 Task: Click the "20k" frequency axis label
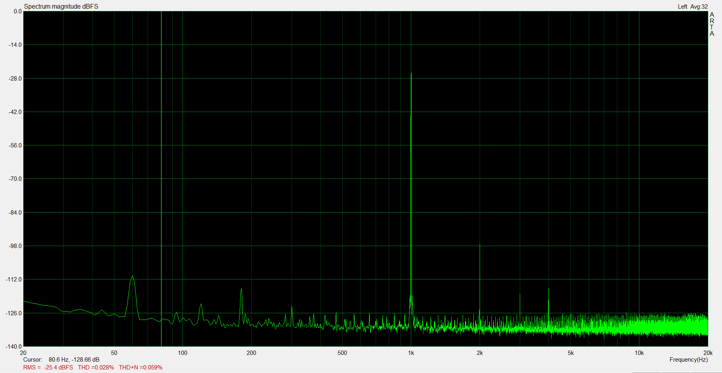[708, 353]
